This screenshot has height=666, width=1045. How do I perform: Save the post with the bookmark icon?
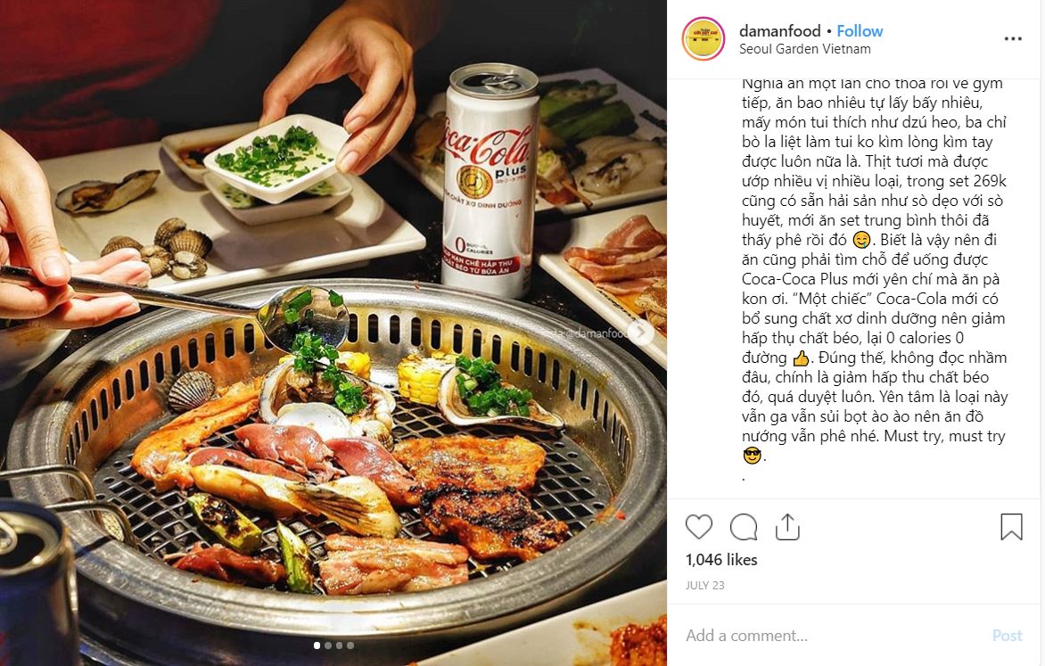[x=1011, y=527]
